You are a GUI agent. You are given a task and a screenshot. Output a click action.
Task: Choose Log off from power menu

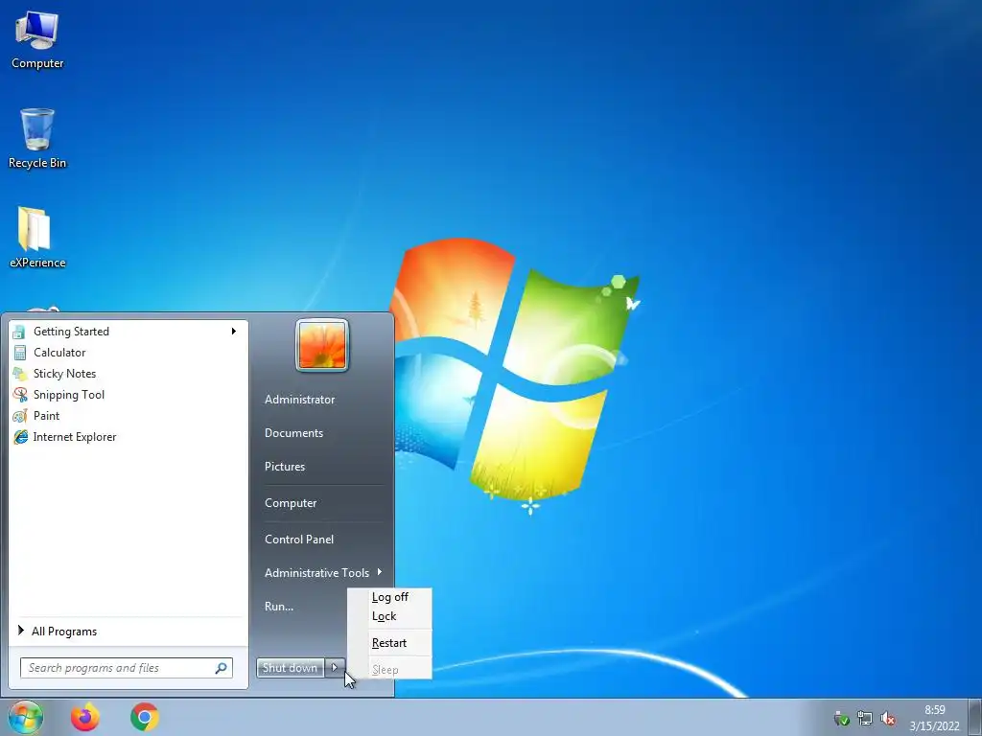[389, 597]
